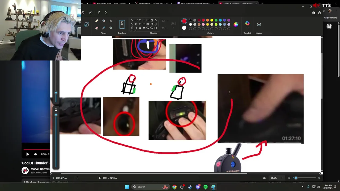Screen dimensions: 340x191
Task: Undo the last Paint stroke
Action: tap(99, 13)
